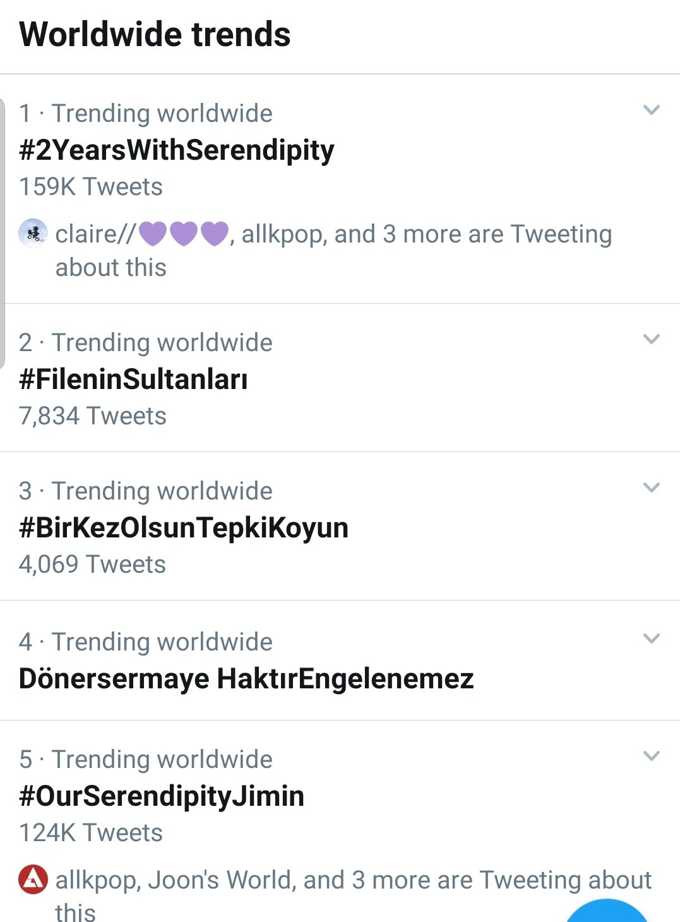Tap allkpop red logo avatar

pyautogui.click(x=33, y=880)
